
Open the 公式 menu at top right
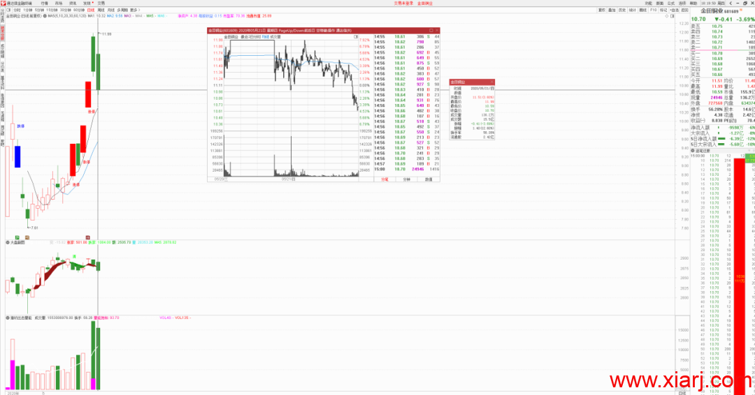(x=670, y=3)
